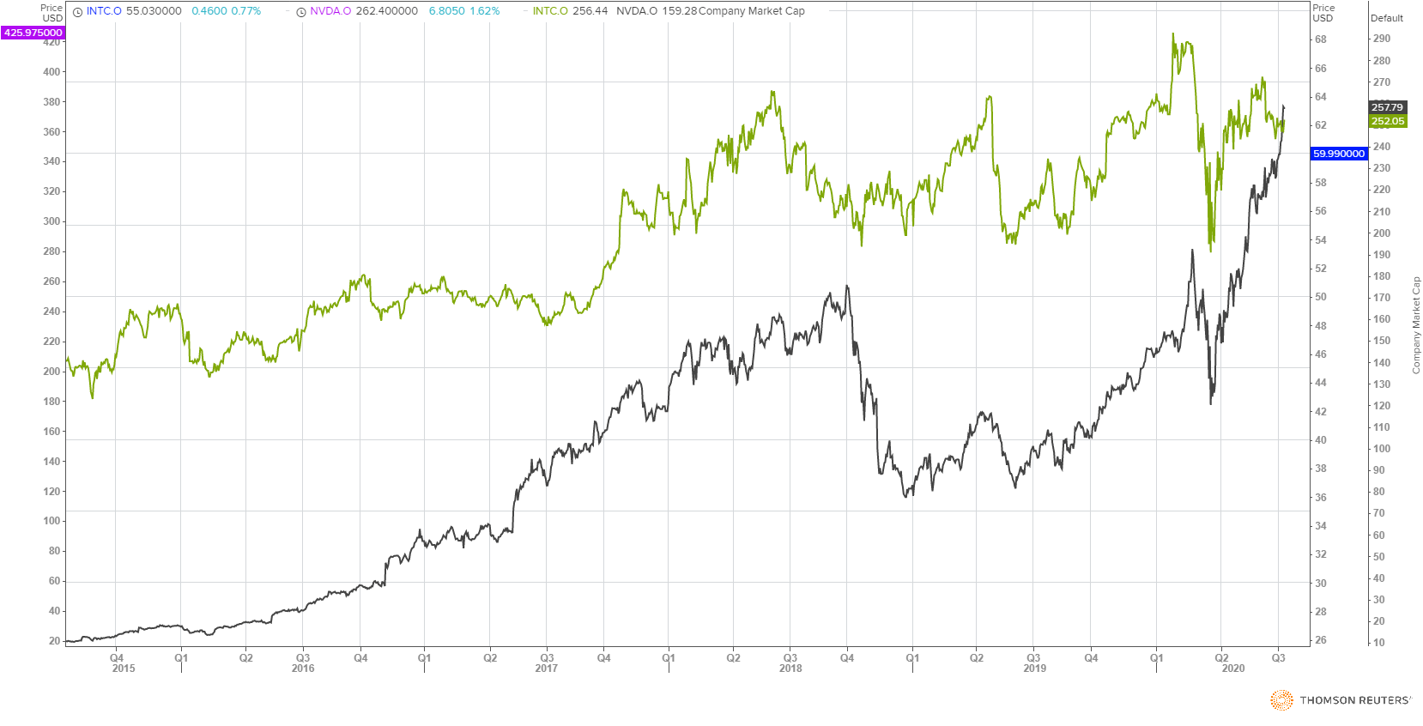
Task: Click the 68 tick on right price axis
Action: coord(1321,39)
